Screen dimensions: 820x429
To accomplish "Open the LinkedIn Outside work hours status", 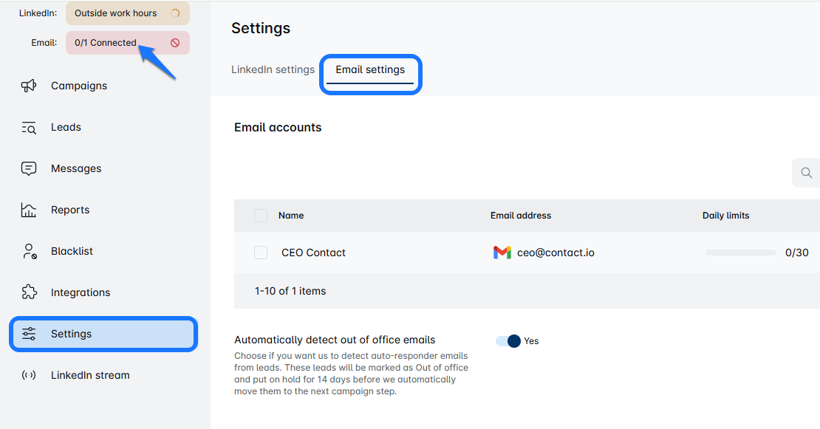I will click(127, 13).
